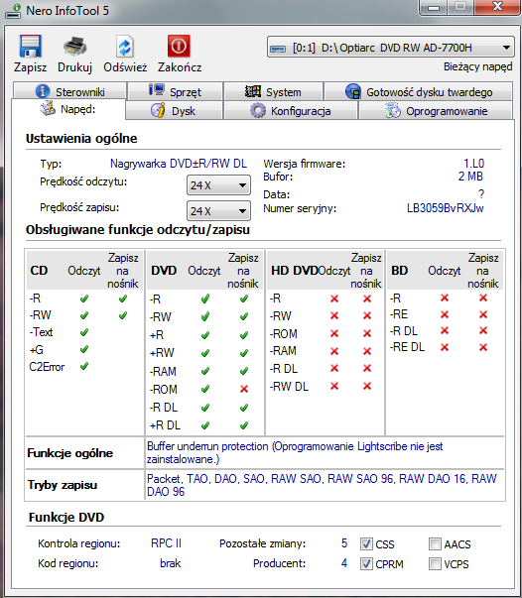Click the Windows flag icon on System tab
Viewport: 522px width, 598px height.
[253, 91]
